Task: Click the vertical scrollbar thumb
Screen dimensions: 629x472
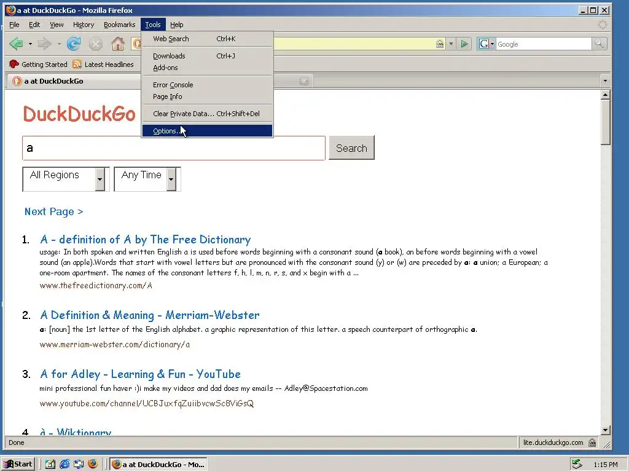Action: coord(605,122)
